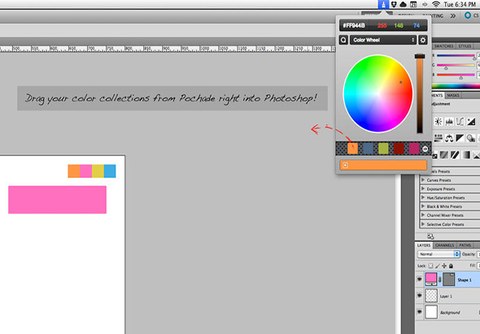Image resolution: width=480 pixels, height=334 pixels.
Task: Select the olive green swatch in Pochade
Action: click(x=383, y=149)
